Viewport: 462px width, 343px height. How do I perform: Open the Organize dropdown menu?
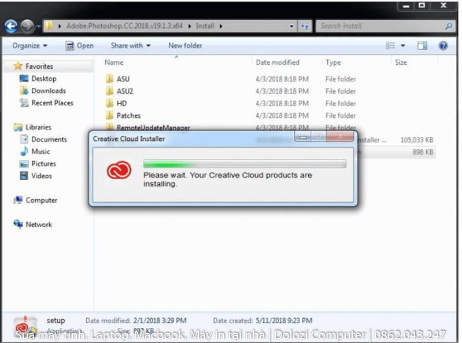(x=29, y=46)
